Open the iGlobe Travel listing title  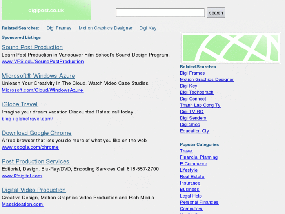pos(20,104)
